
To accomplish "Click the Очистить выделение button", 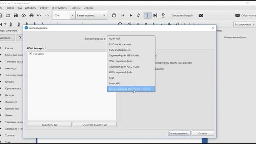I will point(95,125).
